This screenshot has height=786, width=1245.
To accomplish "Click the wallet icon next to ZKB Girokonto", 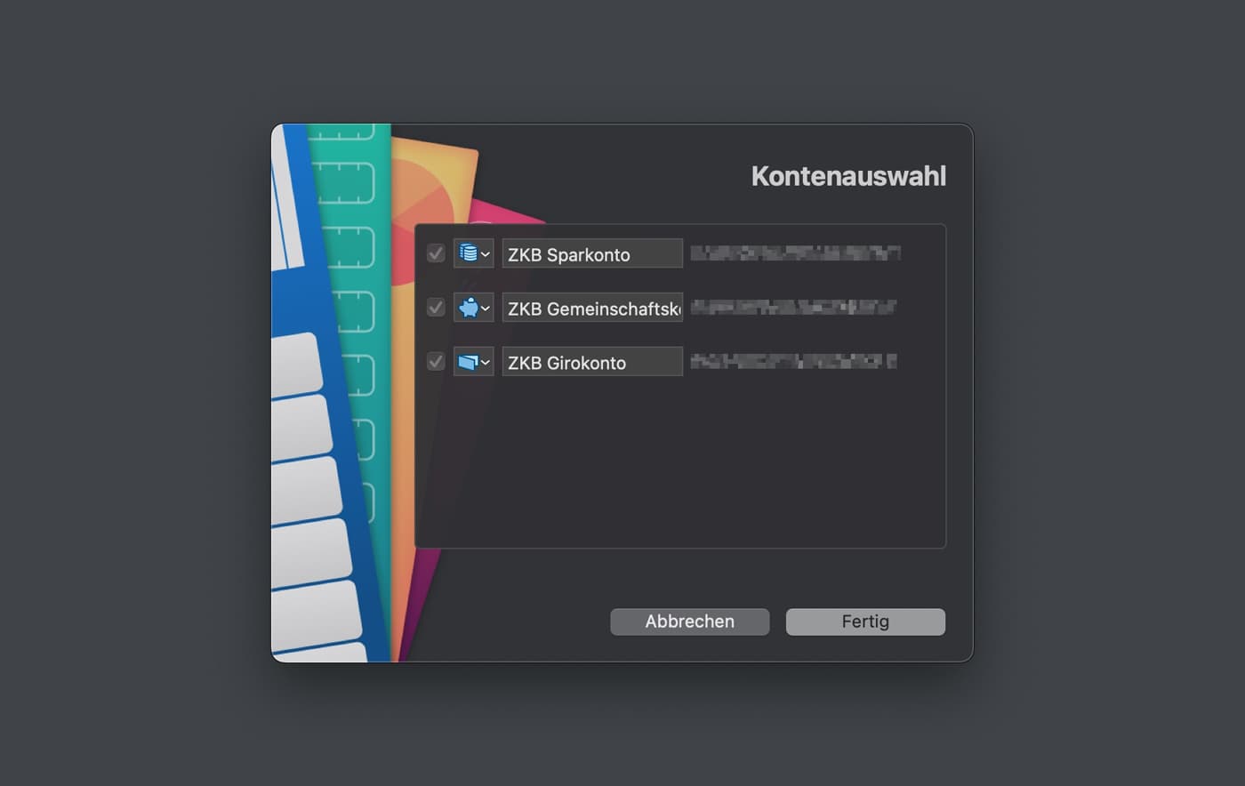I will [468, 361].
